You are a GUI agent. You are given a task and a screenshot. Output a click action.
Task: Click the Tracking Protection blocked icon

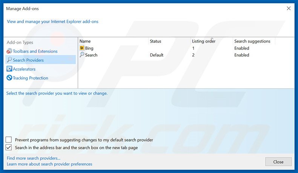pyautogui.click(x=9, y=78)
